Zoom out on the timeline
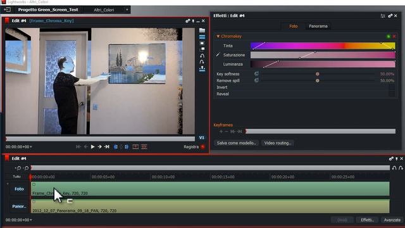Screen dimensions: 405x228 26,168
